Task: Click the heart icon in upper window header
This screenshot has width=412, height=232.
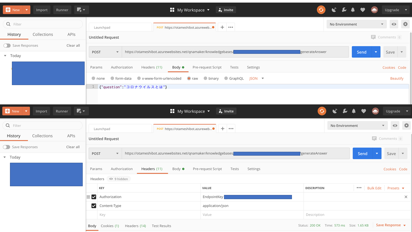Action: 362,10
